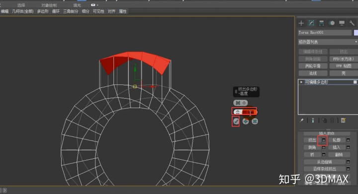Open the Utilities wrench panel
This screenshot has width=358, height=194.
[352, 23]
